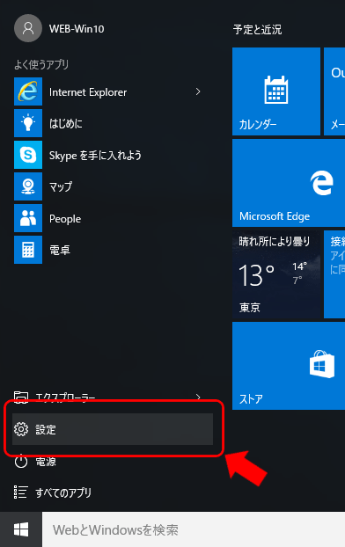Select the People label
The width and height of the screenshot is (345, 547).
pyautogui.click(x=65, y=219)
